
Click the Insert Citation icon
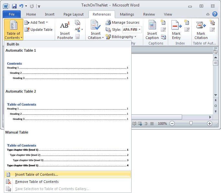pos(96,25)
